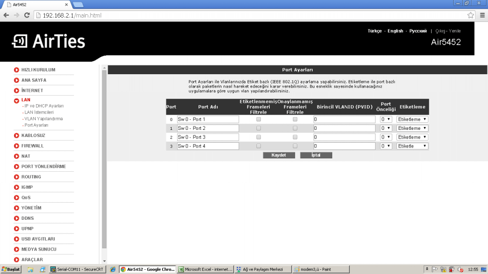Click the page reload icon
Viewport: 488px width, 274px height.
[x=27, y=15]
